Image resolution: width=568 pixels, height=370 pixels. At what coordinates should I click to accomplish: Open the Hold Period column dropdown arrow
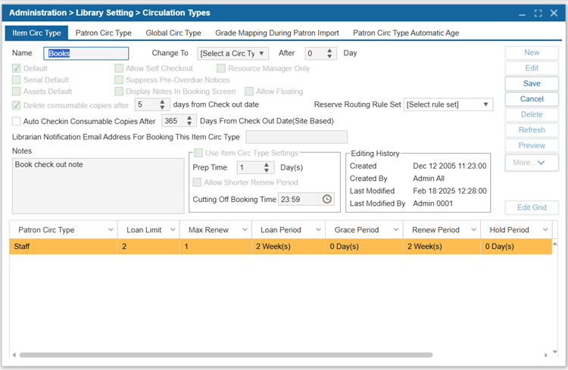545,230
